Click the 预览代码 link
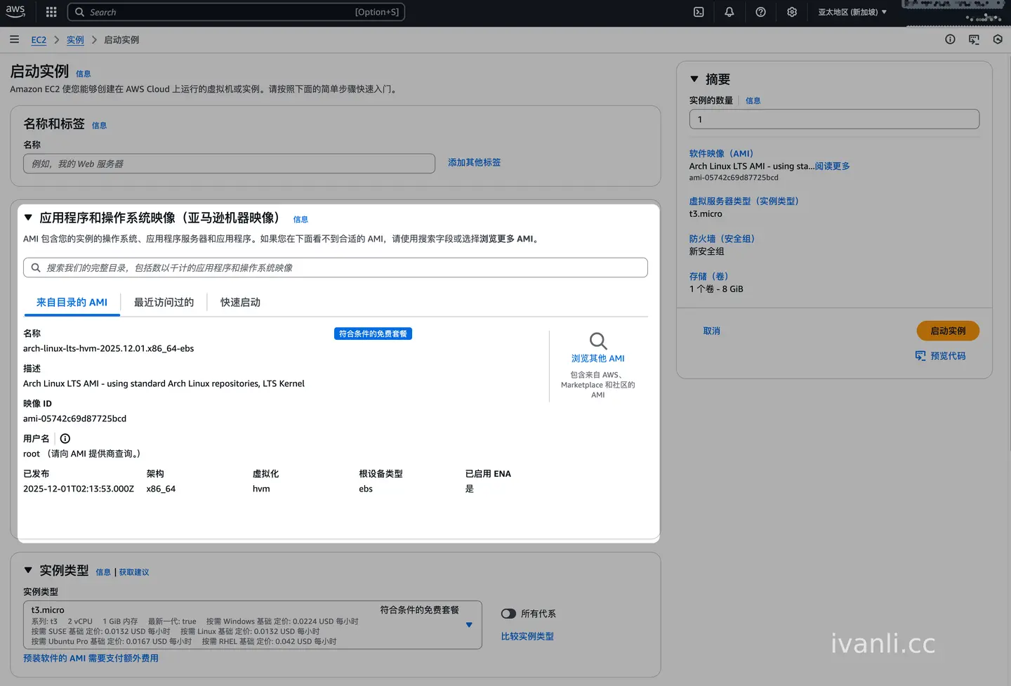Screen dimensions: 1011x686 click(x=948, y=356)
